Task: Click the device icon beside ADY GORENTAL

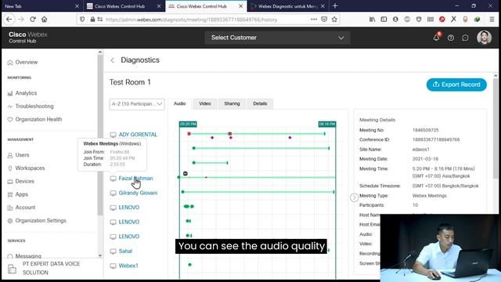Action: tap(113, 135)
